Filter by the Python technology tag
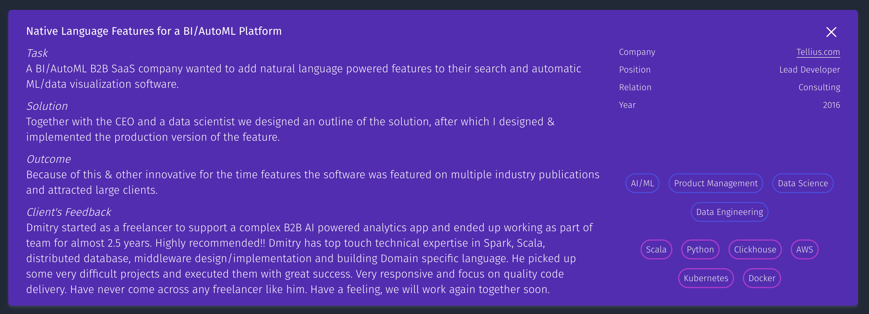 pyautogui.click(x=700, y=249)
